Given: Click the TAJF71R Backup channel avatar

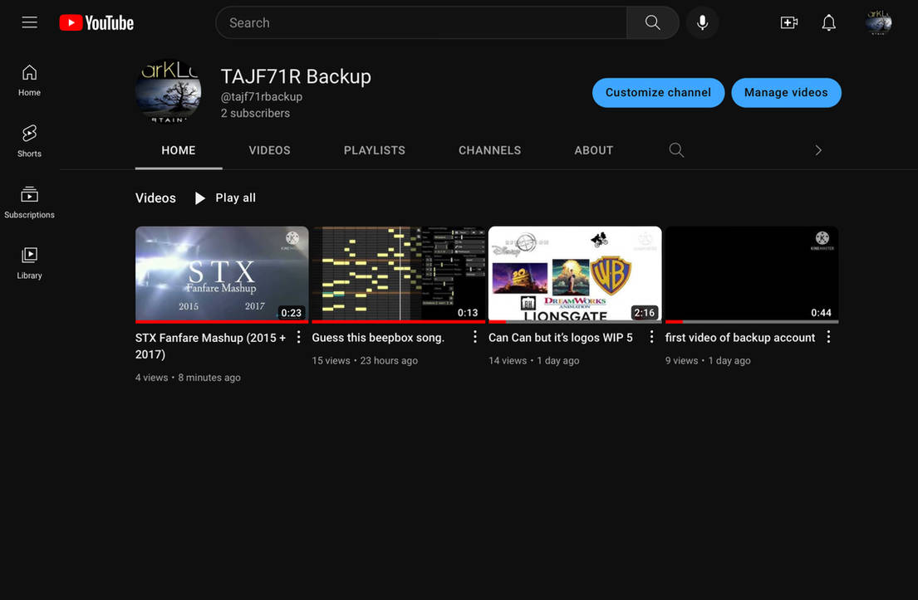Looking at the screenshot, I should click(x=169, y=92).
